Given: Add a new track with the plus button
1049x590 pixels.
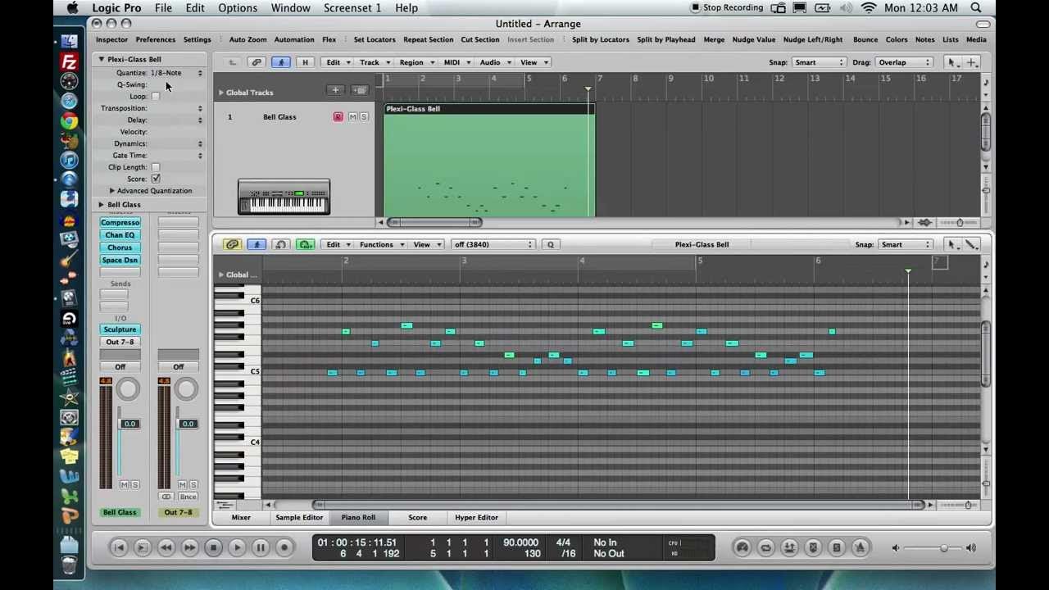Looking at the screenshot, I should (x=335, y=90).
